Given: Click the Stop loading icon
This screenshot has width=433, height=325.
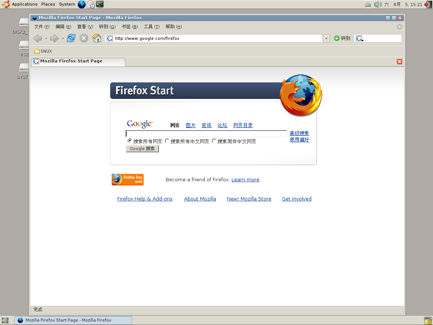Looking at the screenshot, I should point(84,38).
